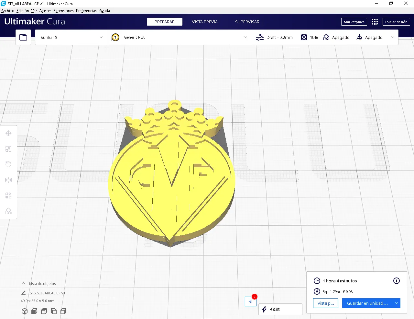Open the per-model settings tool

point(8,195)
